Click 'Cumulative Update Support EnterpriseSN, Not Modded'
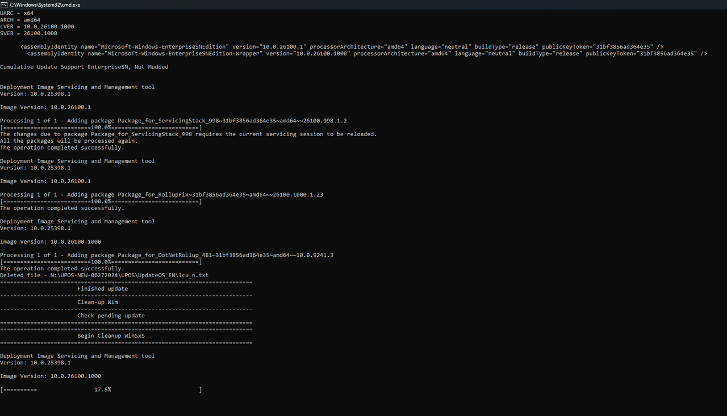Viewport: 727px width, 416px height. (x=84, y=67)
